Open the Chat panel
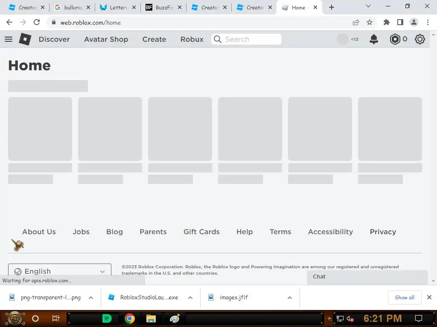Viewport: 437px width, 327px height. click(x=367, y=277)
